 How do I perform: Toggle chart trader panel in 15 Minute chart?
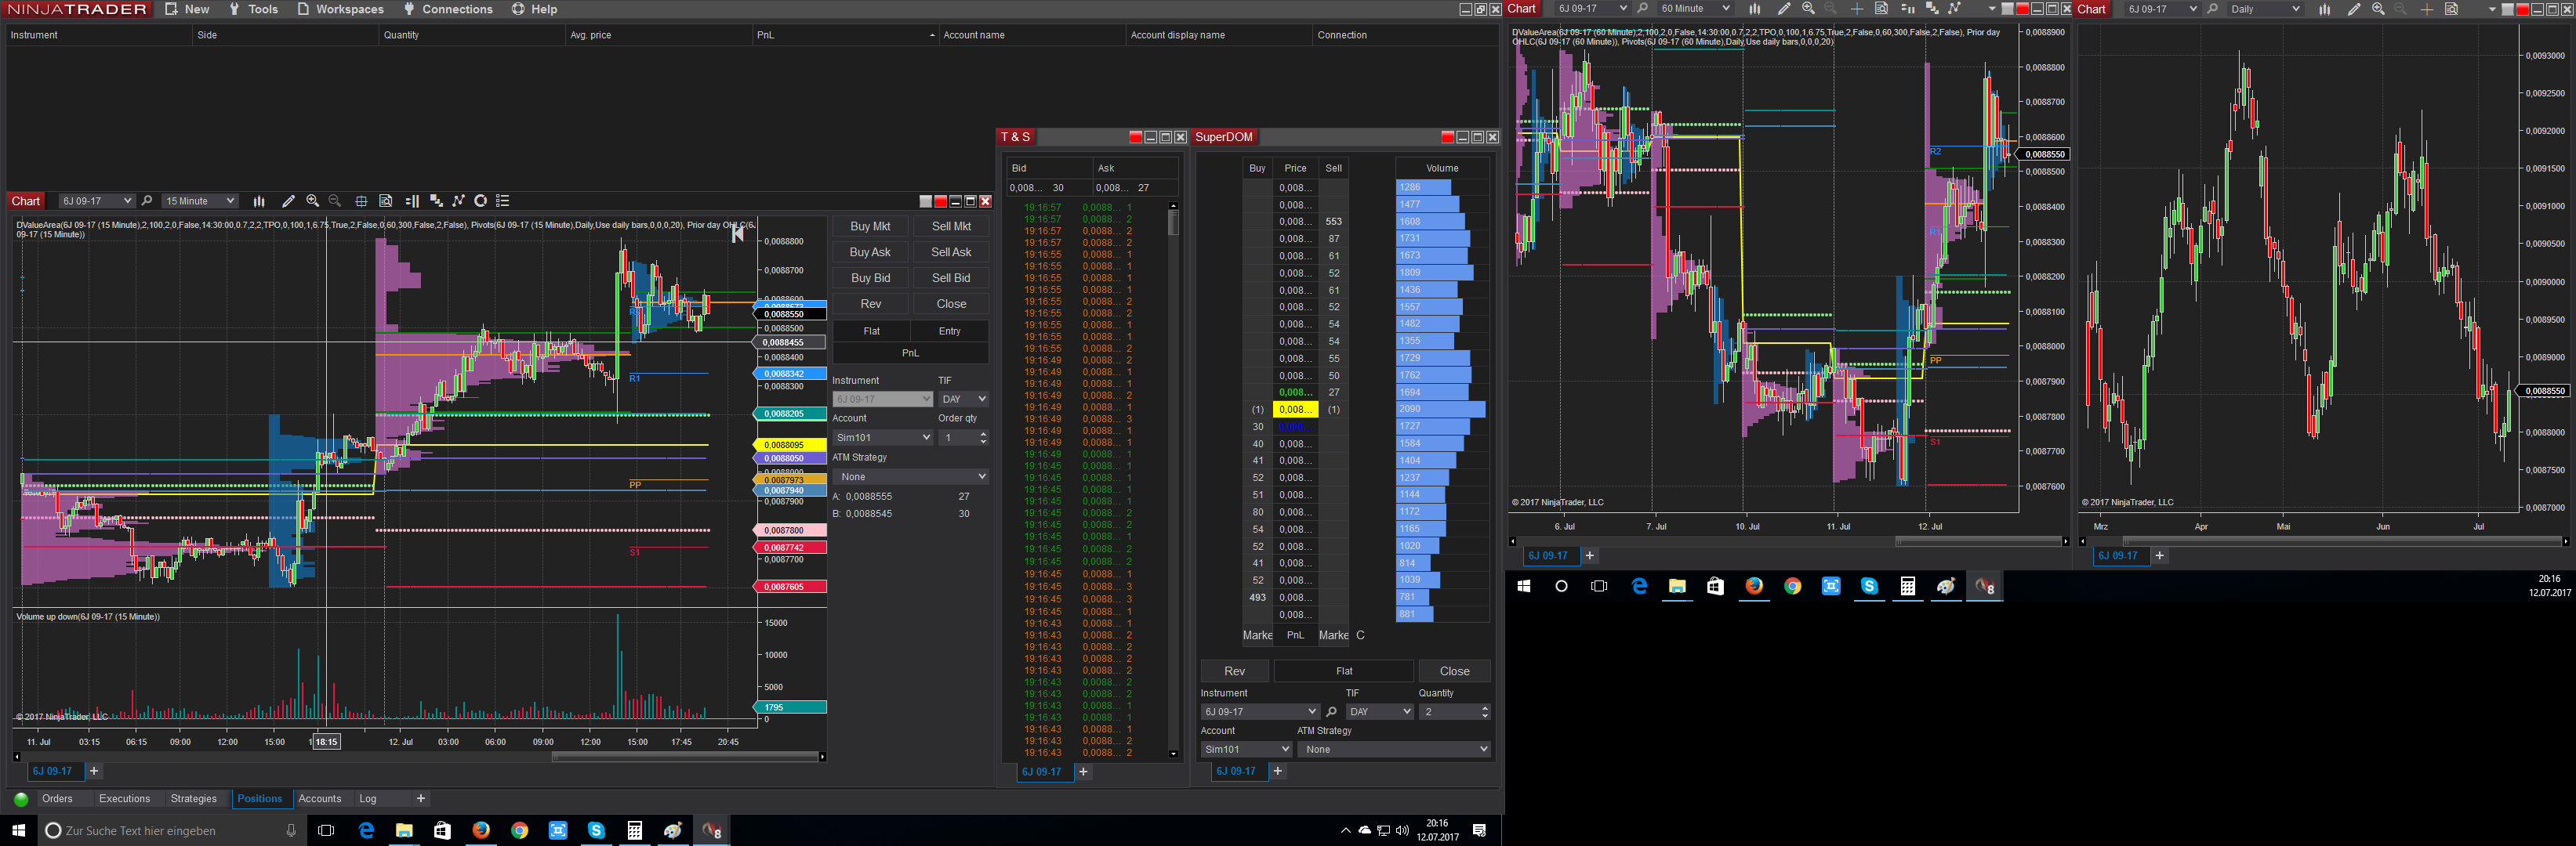pos(411,201)
